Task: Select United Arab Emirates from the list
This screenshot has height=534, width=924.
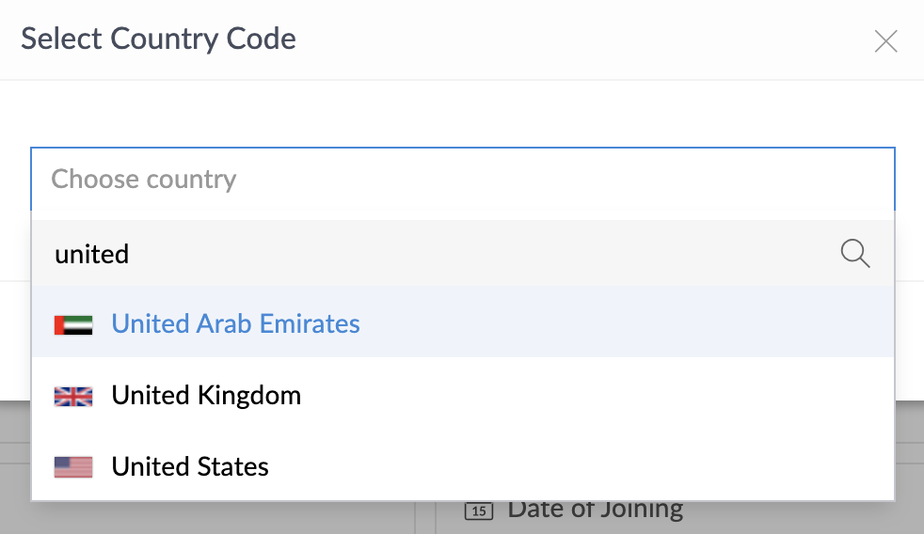Action: [235, 324]
